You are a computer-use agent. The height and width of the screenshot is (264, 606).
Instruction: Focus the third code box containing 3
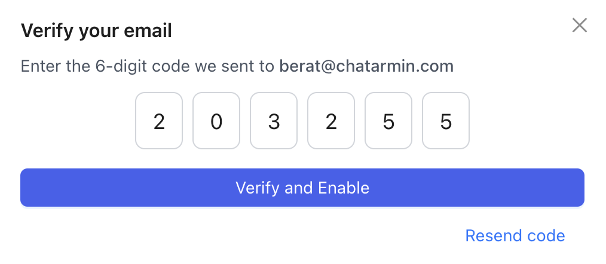pyautogui.click(x=274, y=122)
